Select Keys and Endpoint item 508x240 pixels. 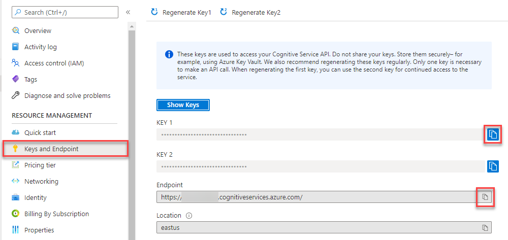coord(66,149)
